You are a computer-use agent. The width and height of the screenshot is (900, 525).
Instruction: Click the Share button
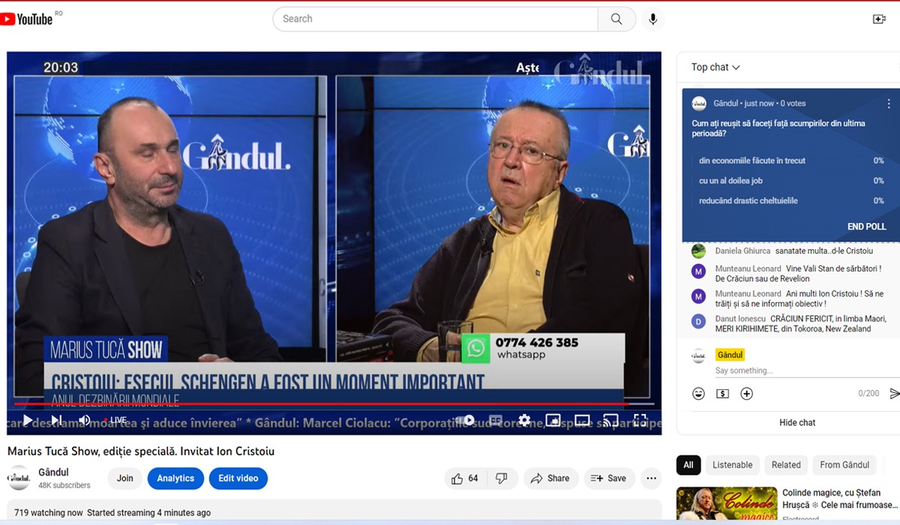[x=550, y=478]
